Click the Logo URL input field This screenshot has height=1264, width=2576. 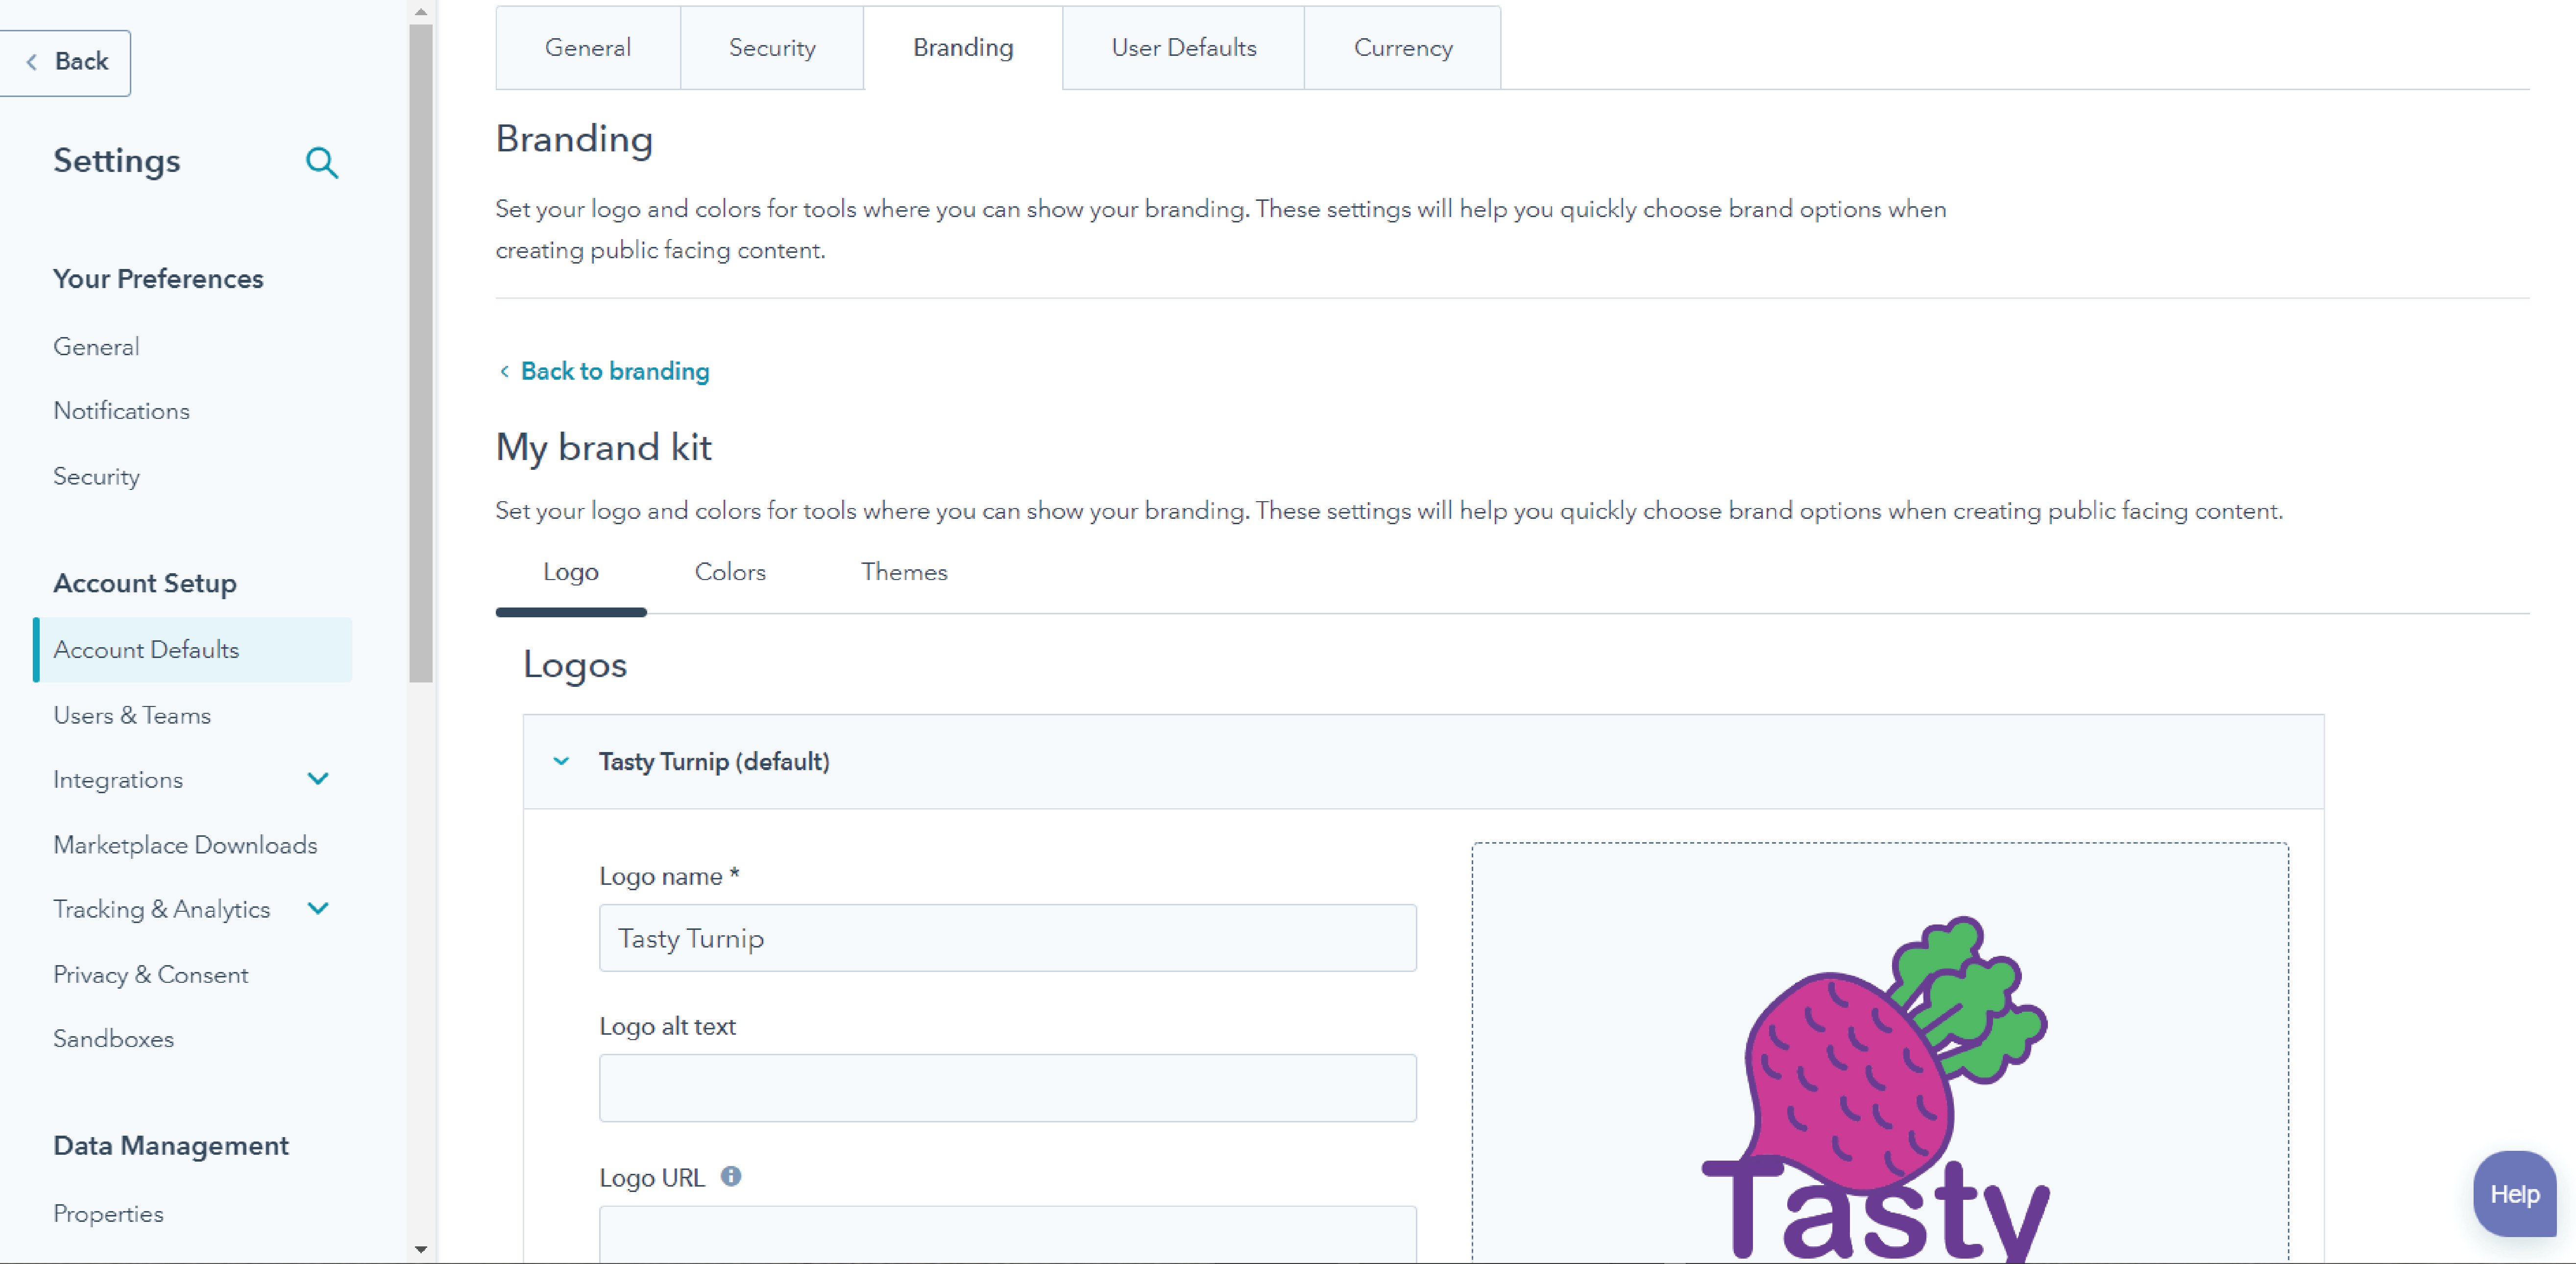tap(1007, 1234)
